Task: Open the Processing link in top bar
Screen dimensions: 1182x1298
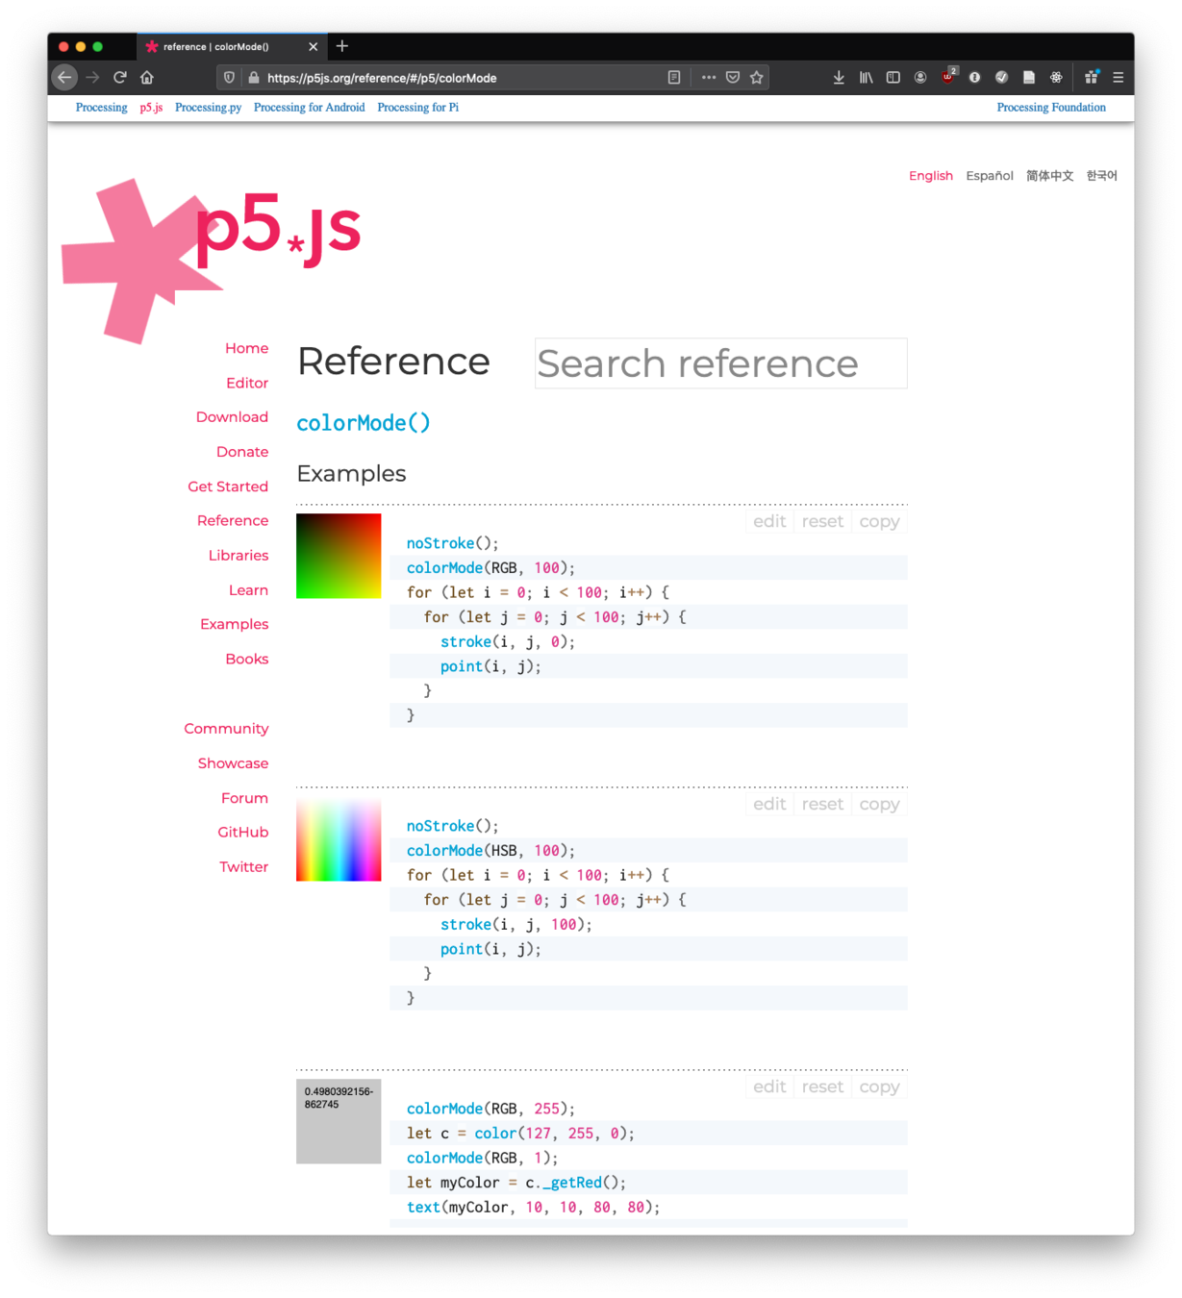Action: tap(101, 108)
